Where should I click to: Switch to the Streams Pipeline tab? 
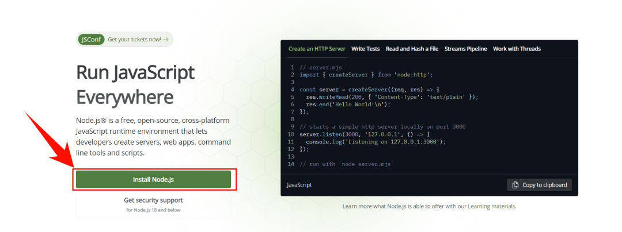(465, 49)
